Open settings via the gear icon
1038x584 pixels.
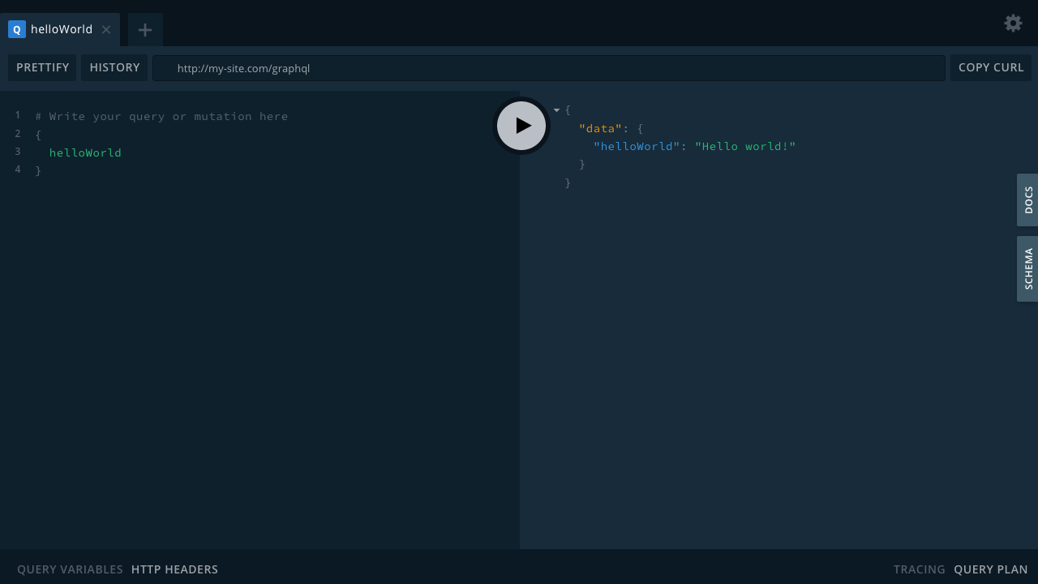tap(1013, 23)
